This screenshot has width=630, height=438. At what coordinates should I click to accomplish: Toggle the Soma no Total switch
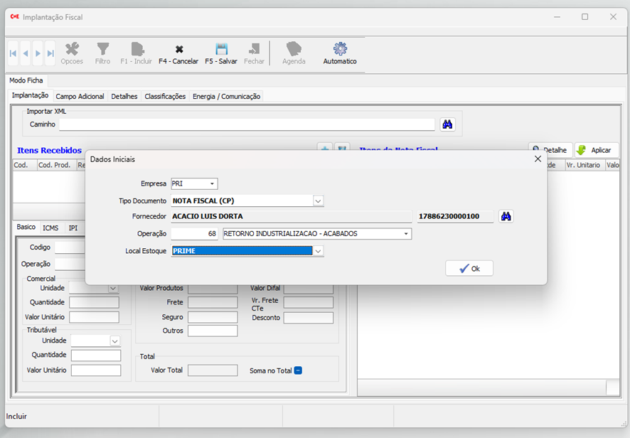click(x=298, y=370)
